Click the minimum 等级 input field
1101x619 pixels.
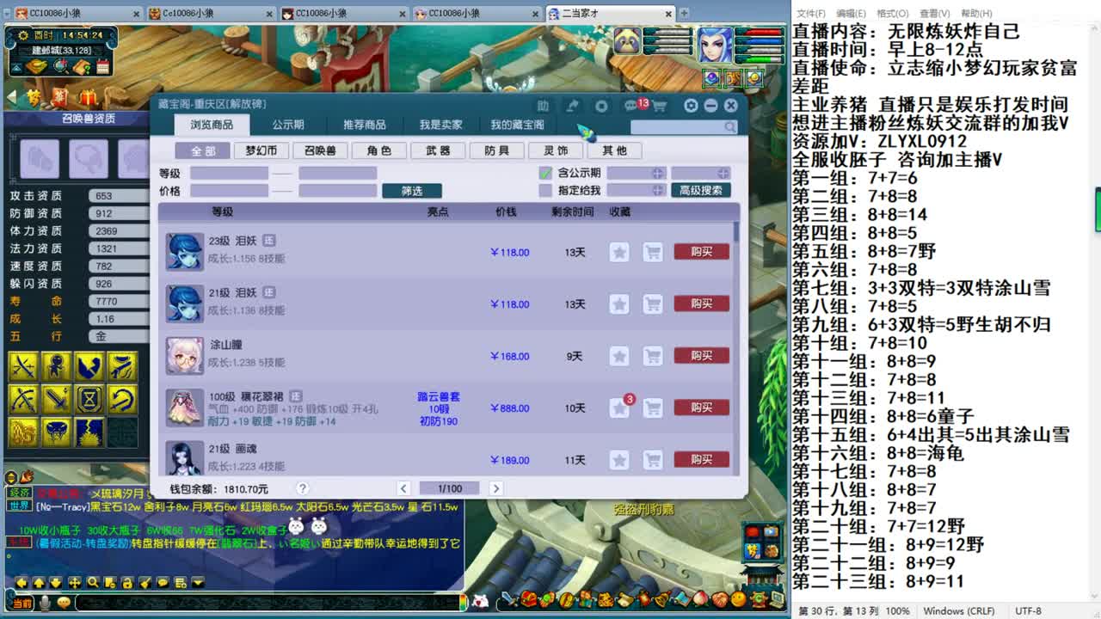pos(230,173)
